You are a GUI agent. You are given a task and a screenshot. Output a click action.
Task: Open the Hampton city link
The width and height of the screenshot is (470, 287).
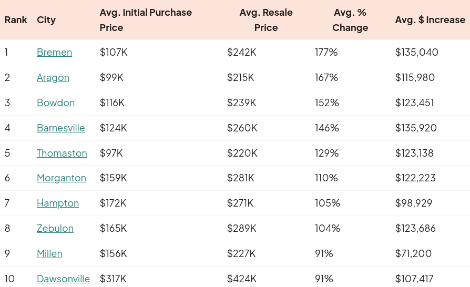pos(58,203)
